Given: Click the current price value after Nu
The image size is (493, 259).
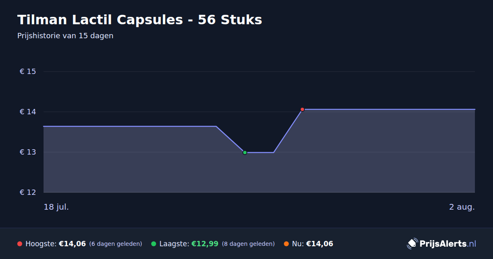Looking at the screenshot, I should click(320, 244).
